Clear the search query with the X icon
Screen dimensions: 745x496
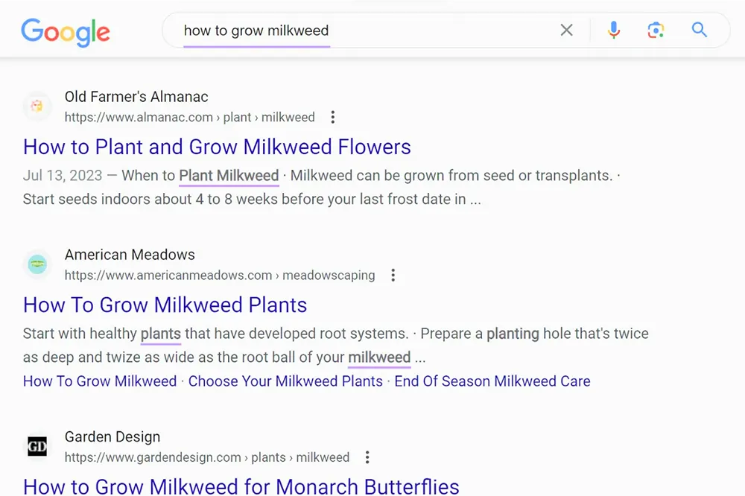[566, 30]
